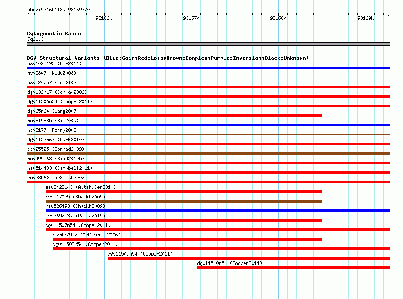The image size is (403, 299).
Task: Select the red dgv11509n54 loss bar
Action: (249, 258)
